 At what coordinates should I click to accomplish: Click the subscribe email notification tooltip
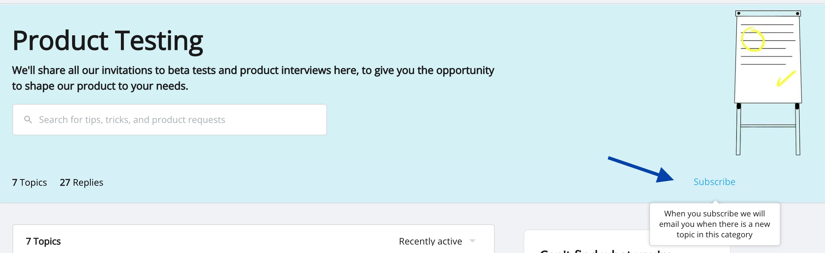click(715, 224)
